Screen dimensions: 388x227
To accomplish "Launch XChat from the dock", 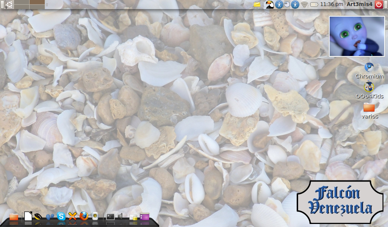I will tap(72, 216).
